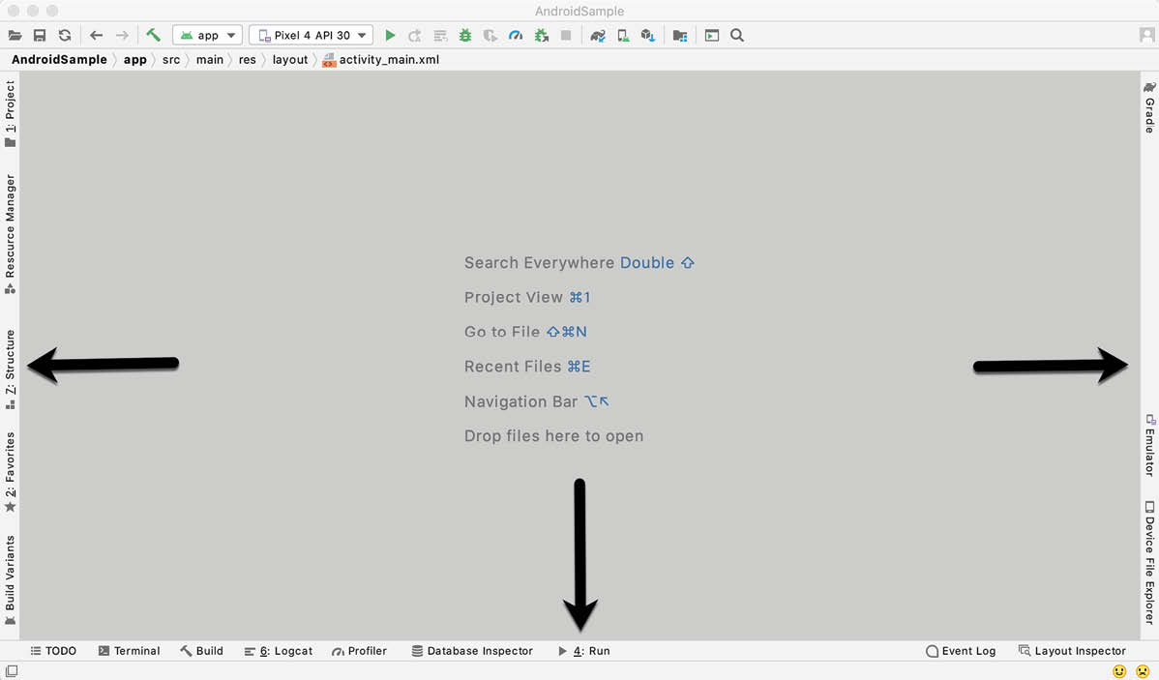1159x680 pixels.
Task: Click the Sync Project with Gradle elephant icon
Action: coord(598,36)
